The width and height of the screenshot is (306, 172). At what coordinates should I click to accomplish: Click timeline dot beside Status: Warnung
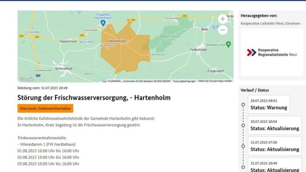pos(243,105)
